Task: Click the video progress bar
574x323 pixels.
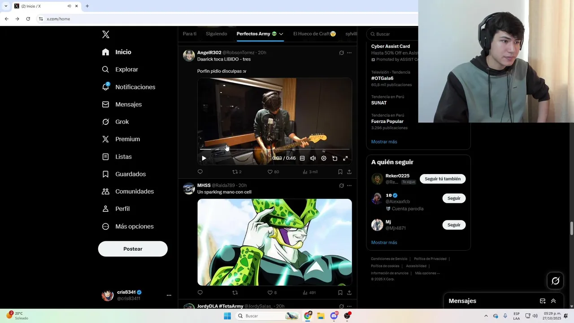Action: (x=274, y=149)
